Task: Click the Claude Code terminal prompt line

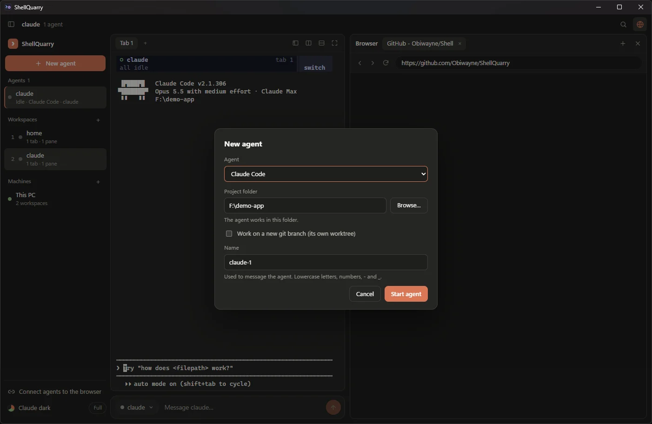Action: [224, 368]
